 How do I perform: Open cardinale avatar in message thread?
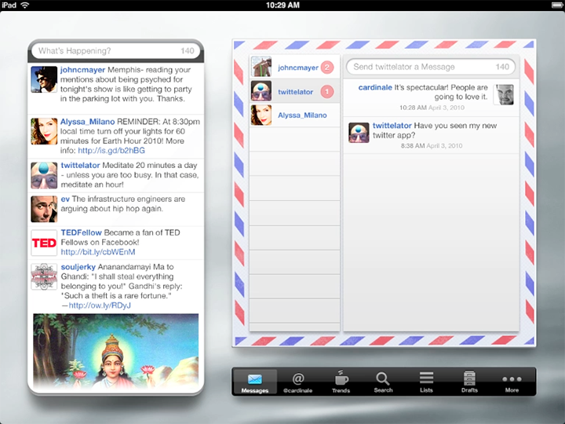pos(503,94)
